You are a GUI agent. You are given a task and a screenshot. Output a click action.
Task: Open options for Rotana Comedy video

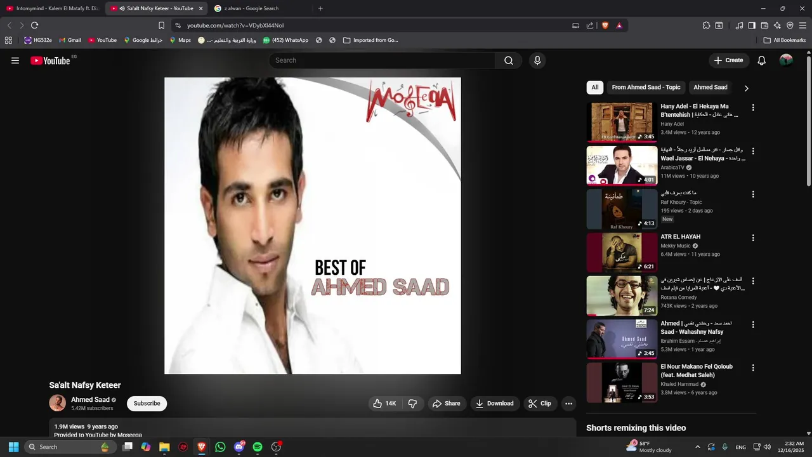(753, 281)
